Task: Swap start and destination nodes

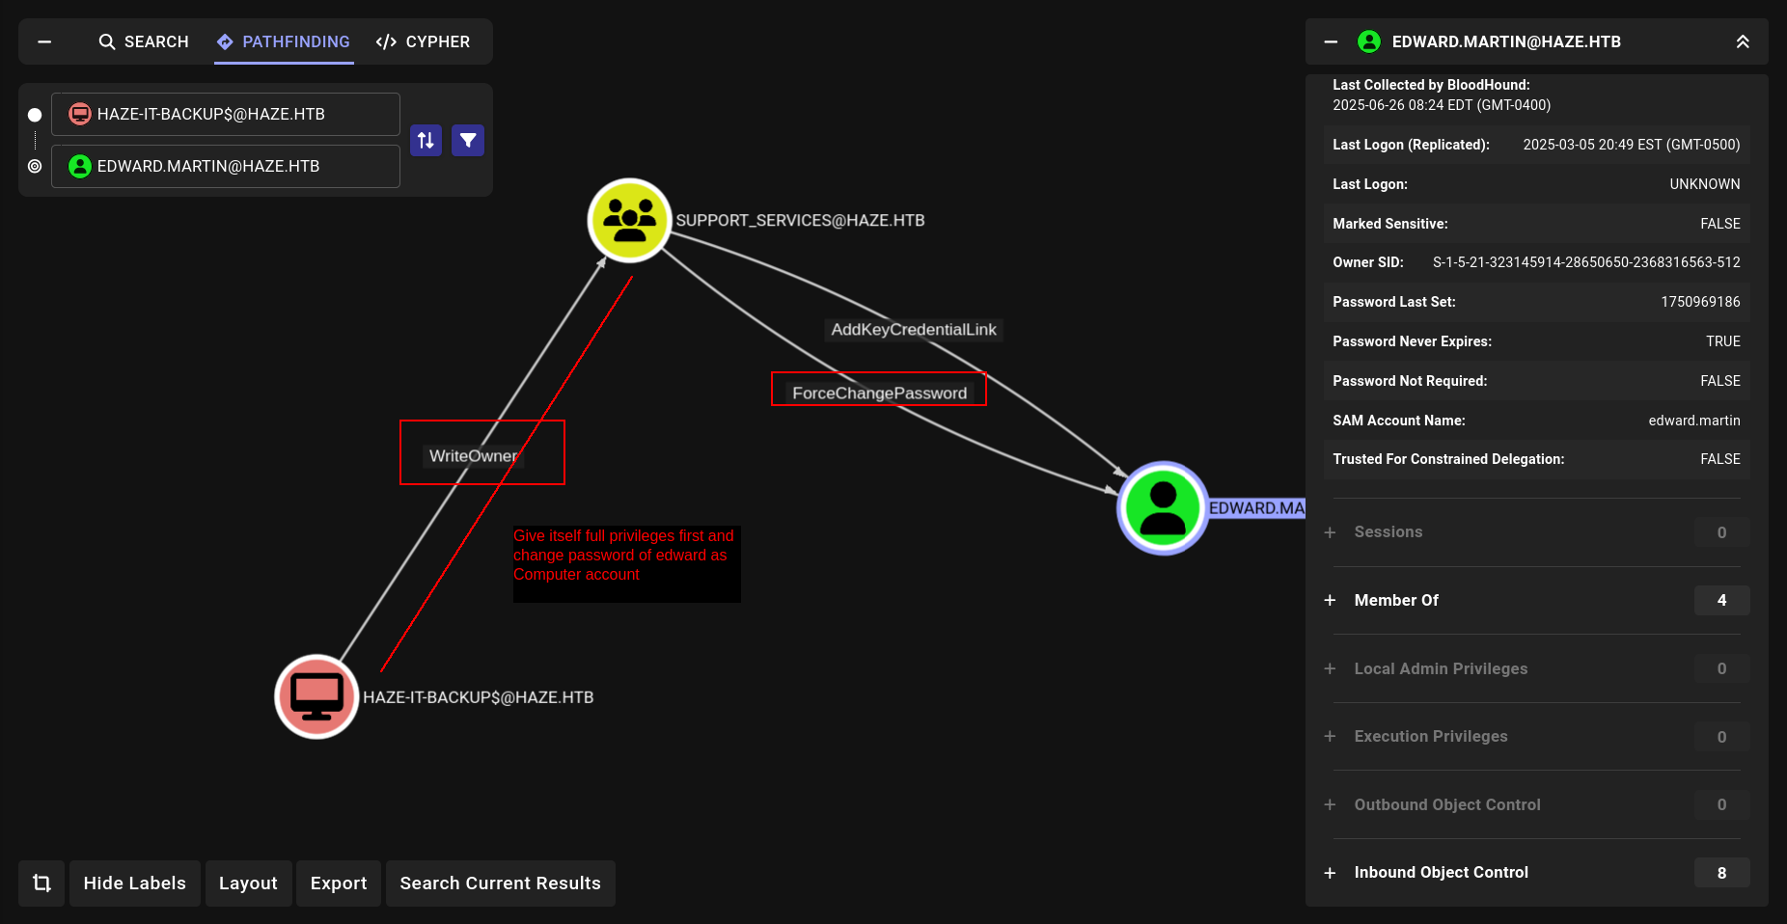Action: point(426,140)
